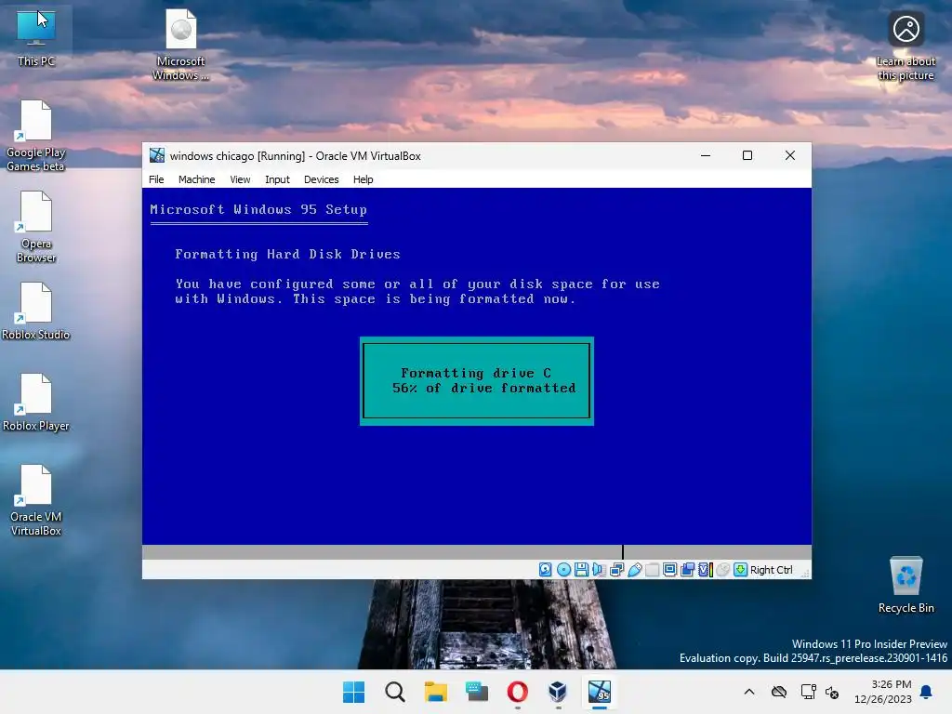This screenshot has width=952, height=714.
Task: Click the optical disc status icon
Action: [x=563, y=570]
